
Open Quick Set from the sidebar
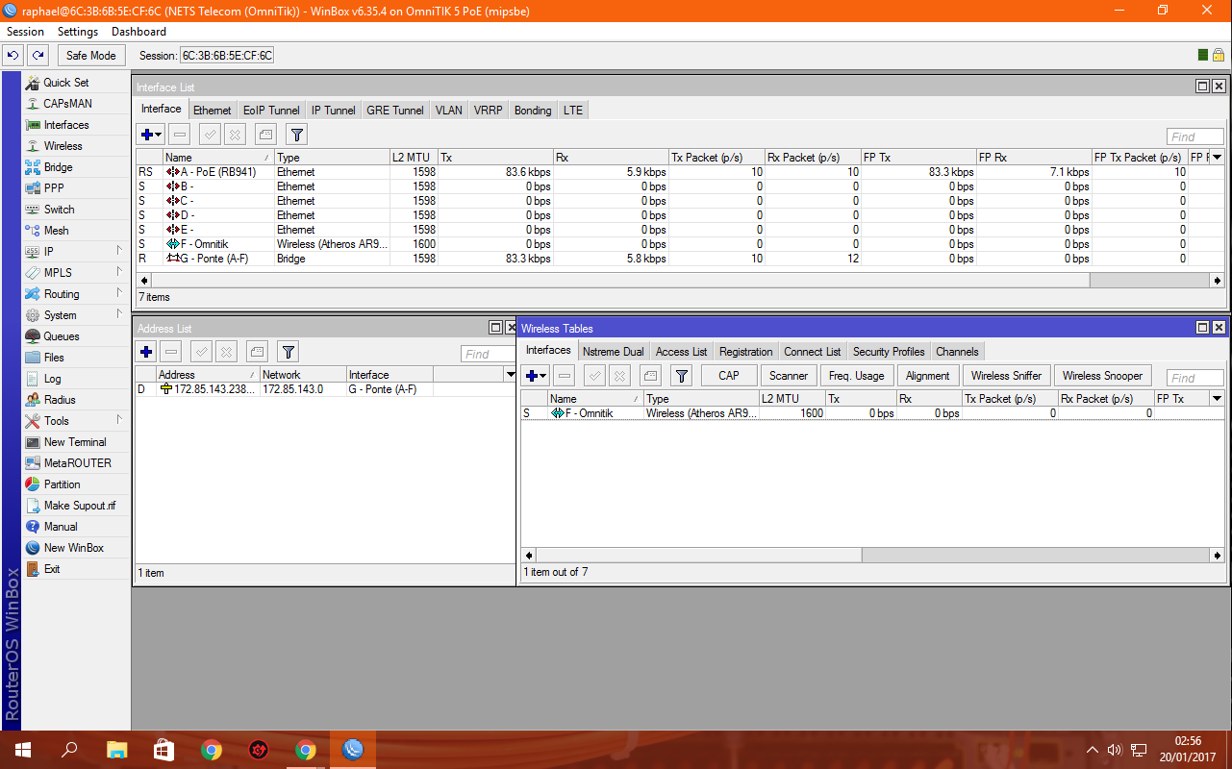(65, 83)
